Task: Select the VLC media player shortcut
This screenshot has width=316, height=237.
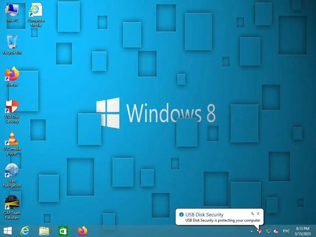Action: coord(12,143)
